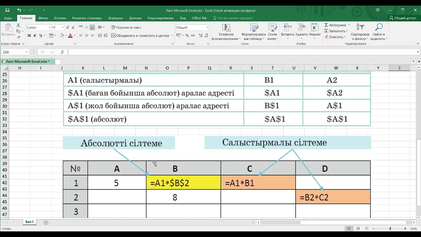The width and height of the screenshot is (421, 237).
Task: Click Перенести текст wrap text button
Action: pyautogui.click(x=126, y=28)
